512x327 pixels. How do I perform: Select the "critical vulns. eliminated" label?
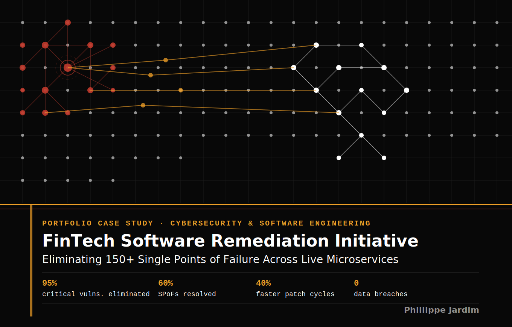[96, 294]
